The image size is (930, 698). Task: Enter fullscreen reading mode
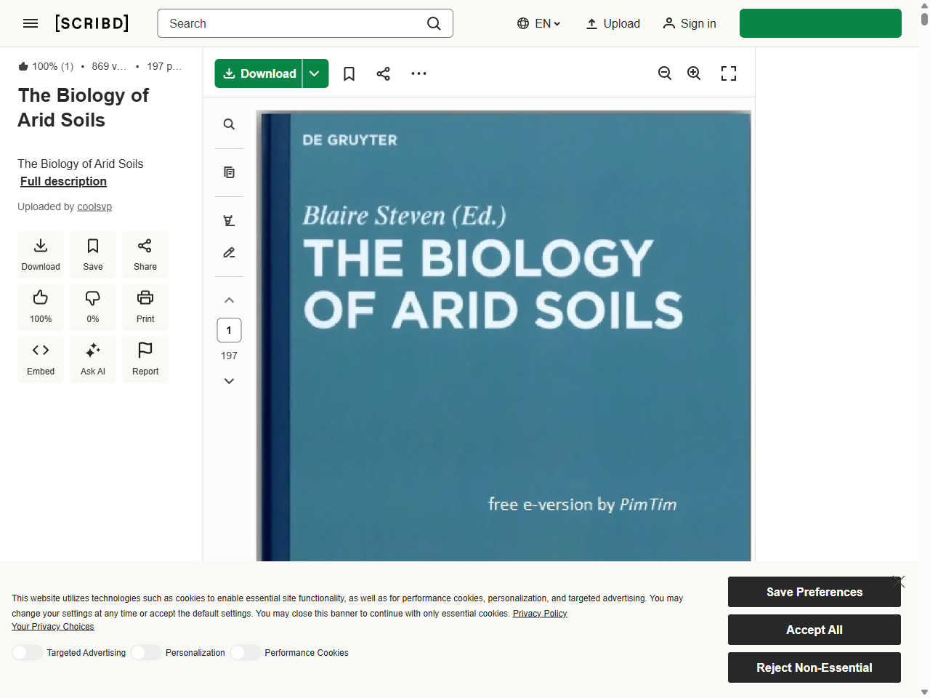(729, 73)
